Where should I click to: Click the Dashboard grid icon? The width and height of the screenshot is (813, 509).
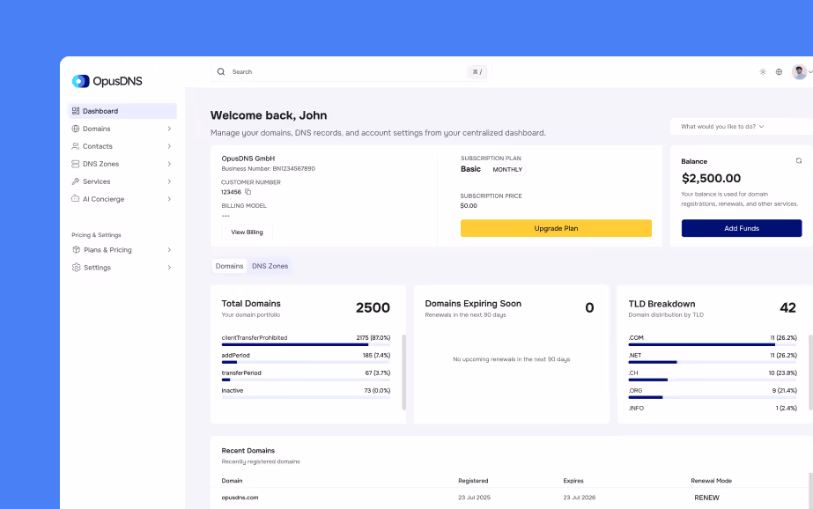point(76,111)
